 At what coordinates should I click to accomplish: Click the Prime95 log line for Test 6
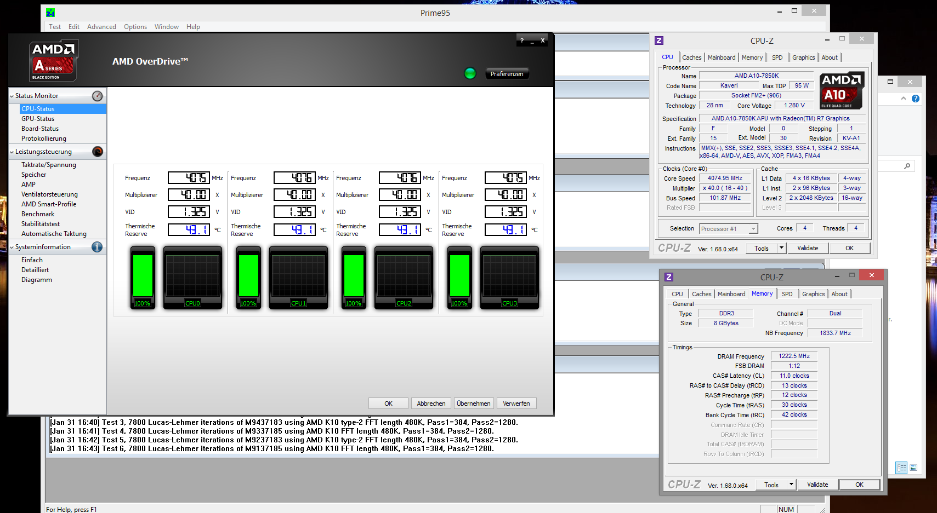click(x=271, y=448)
